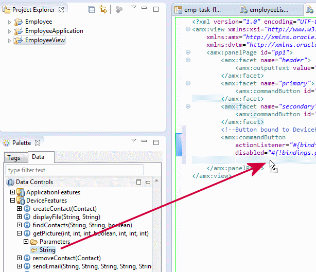Click the getPicture method icon
The height and width of the screenshot is (272, 316).
click(x=27, y=233)
